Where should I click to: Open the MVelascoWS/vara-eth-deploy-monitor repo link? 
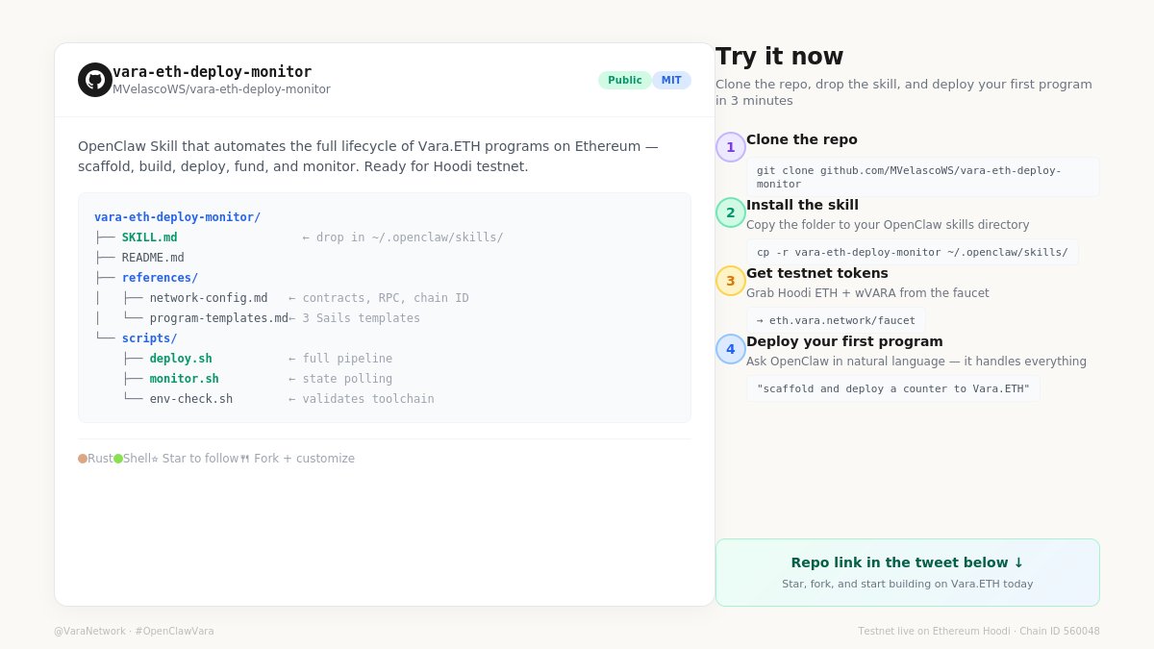point(221,88)
